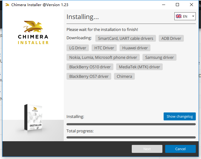Click the Downloading: label
Image resolution: width=201 pixels, height=159 pixels.
(79, 38)
